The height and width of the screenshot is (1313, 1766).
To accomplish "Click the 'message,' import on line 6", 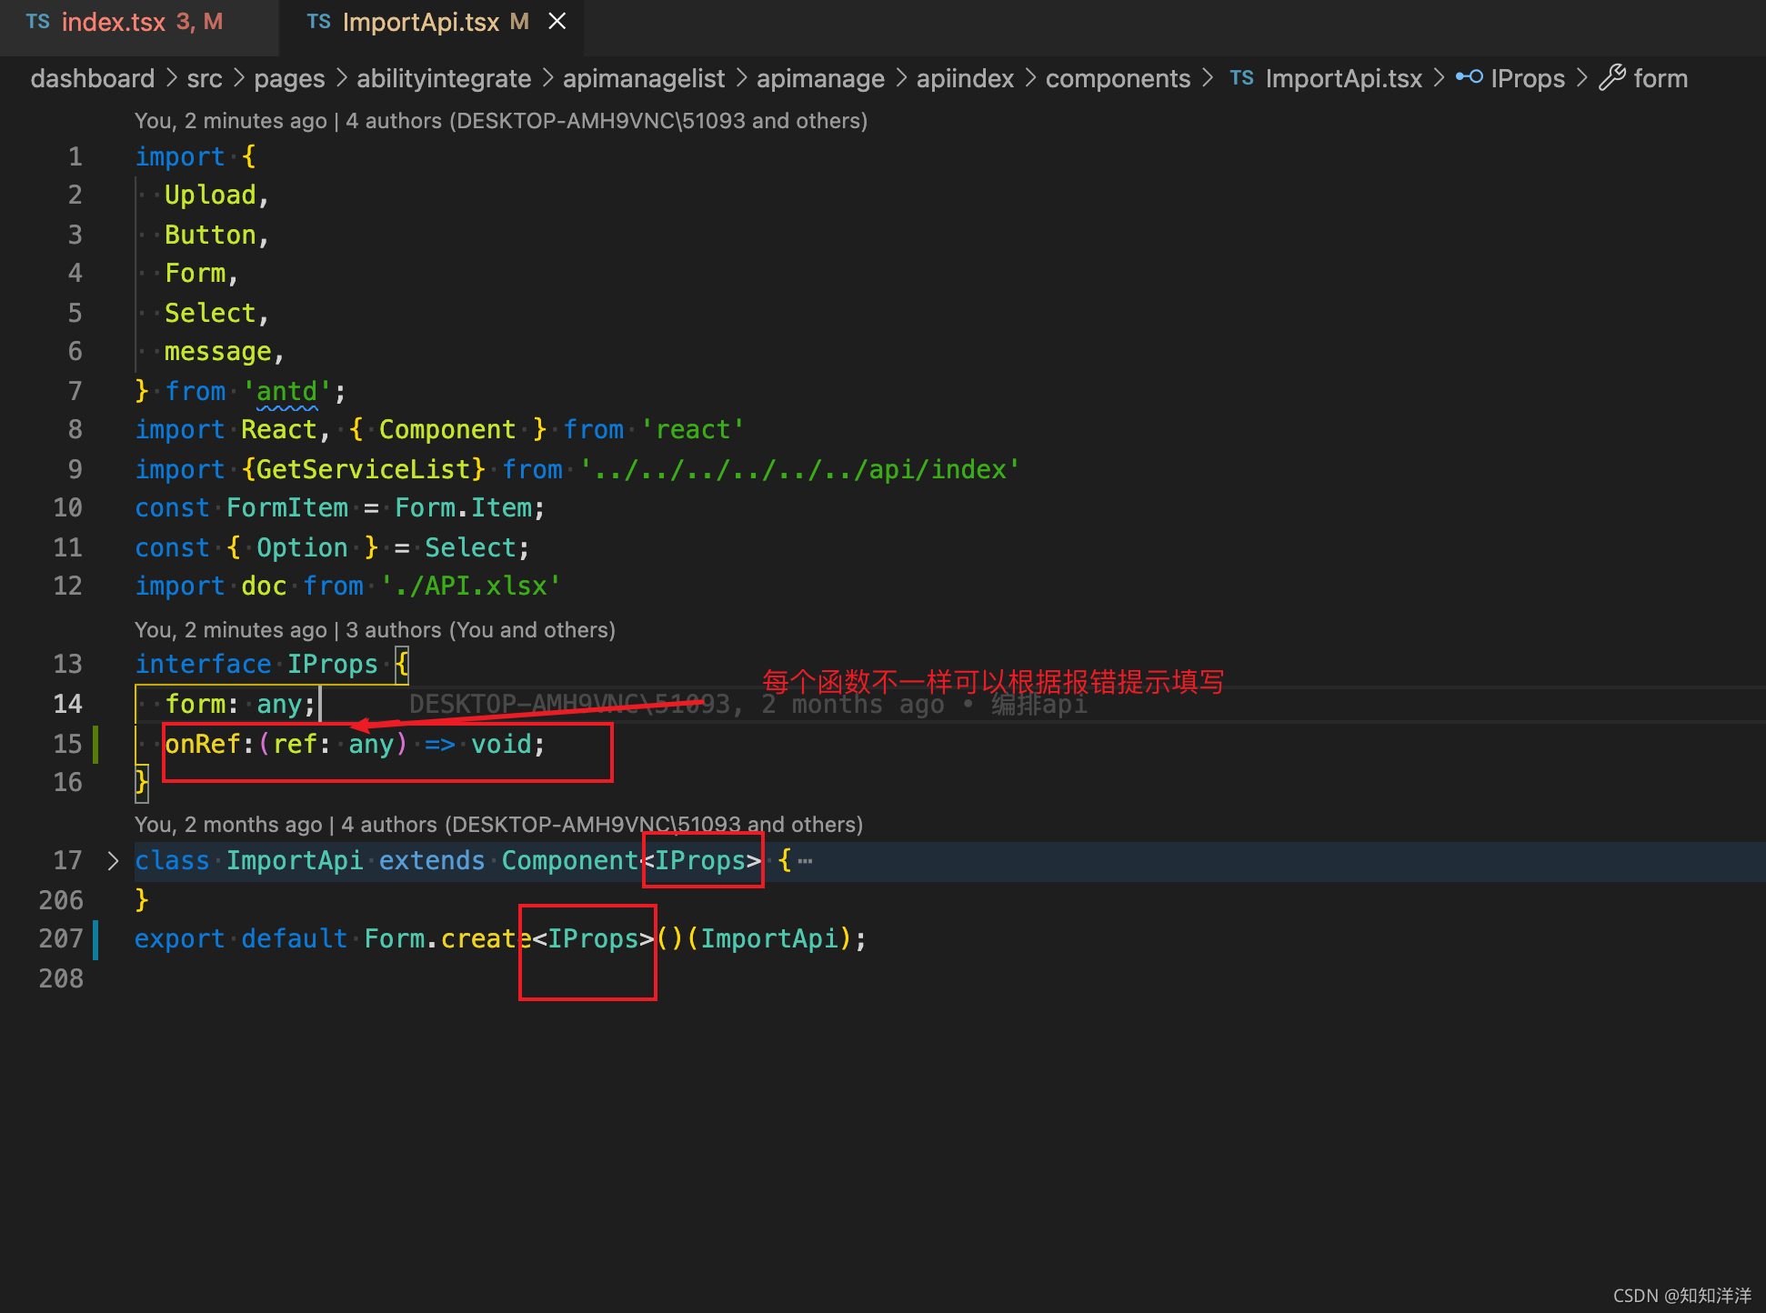I will point(225,352).
